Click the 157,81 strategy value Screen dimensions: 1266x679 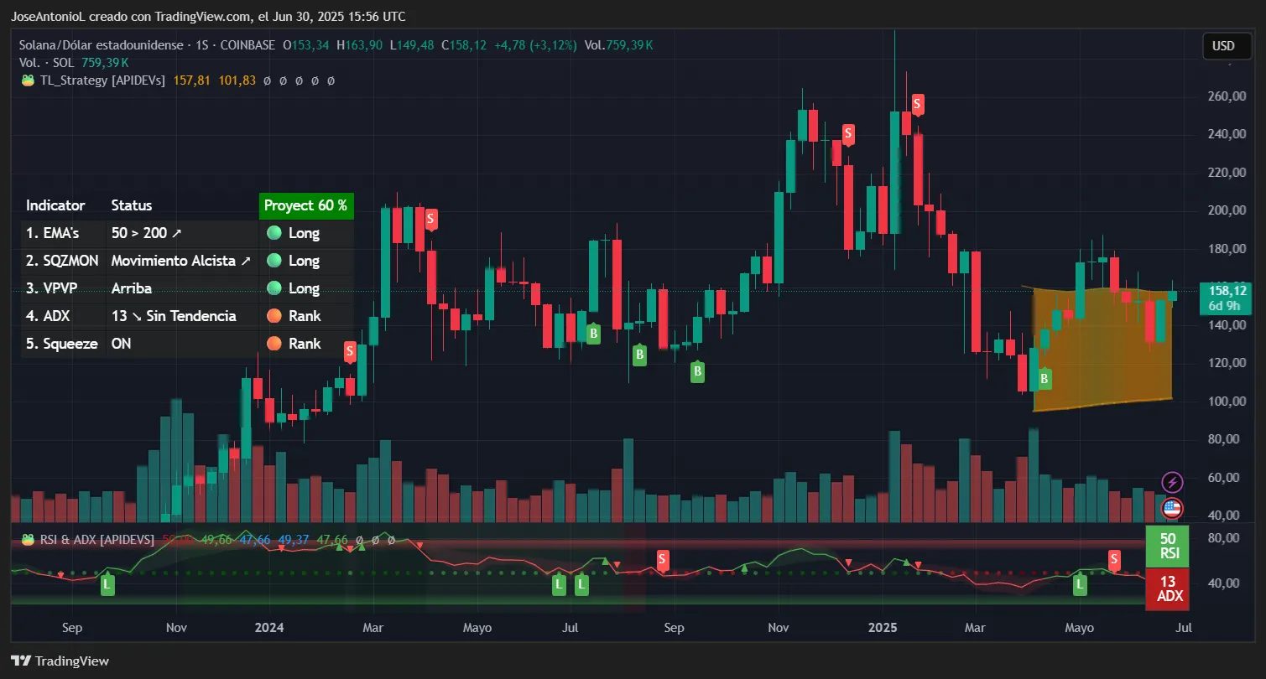coord(191,80)
